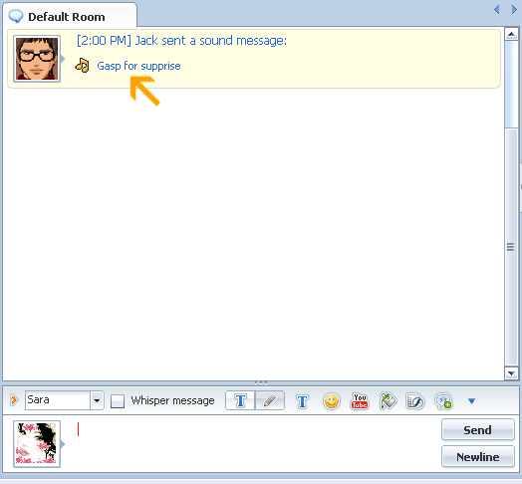
Task: Click the orange arrow beside Sara
Action: [14, 399]
